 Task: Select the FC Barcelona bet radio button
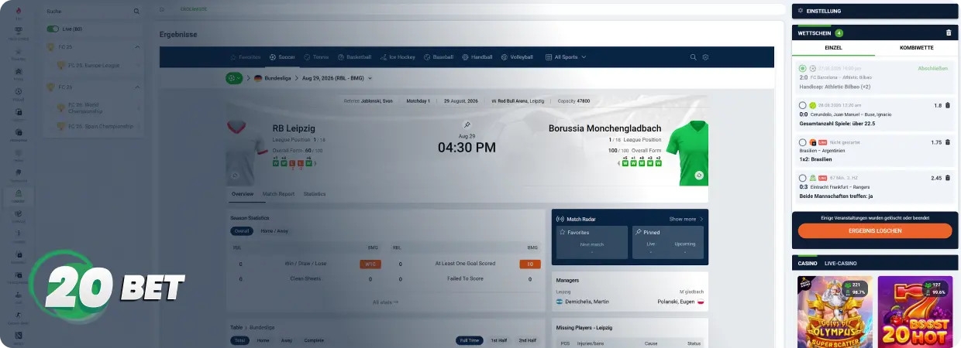(x=803, y=68)
